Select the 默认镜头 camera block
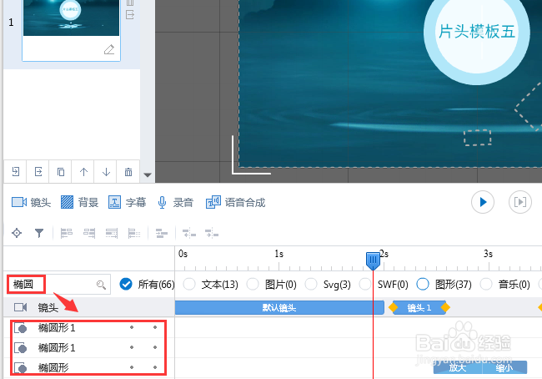This screenshot has height=379, width=542. click(279, 307)
